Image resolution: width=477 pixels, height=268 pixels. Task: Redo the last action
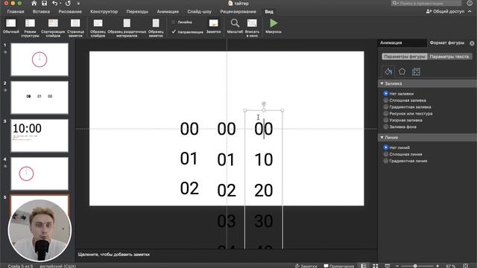68,3
